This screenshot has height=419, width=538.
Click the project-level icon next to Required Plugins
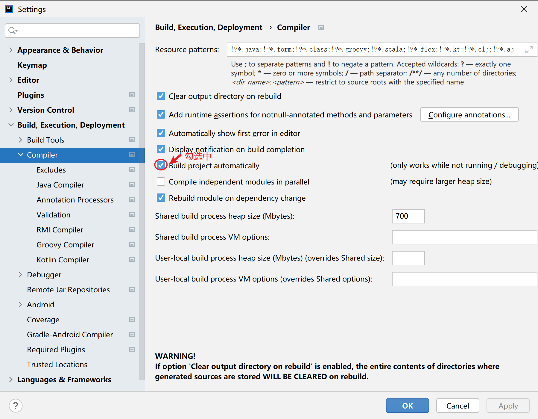click(x=132, y=350)
